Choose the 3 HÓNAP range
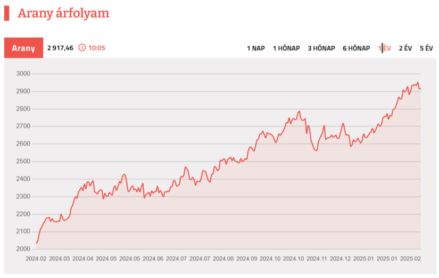 (x=321, y=48)
